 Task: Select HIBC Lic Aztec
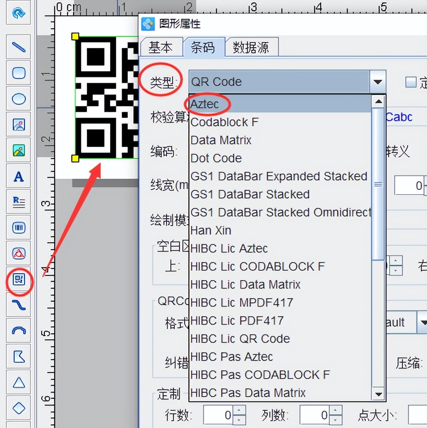point(281,248)
